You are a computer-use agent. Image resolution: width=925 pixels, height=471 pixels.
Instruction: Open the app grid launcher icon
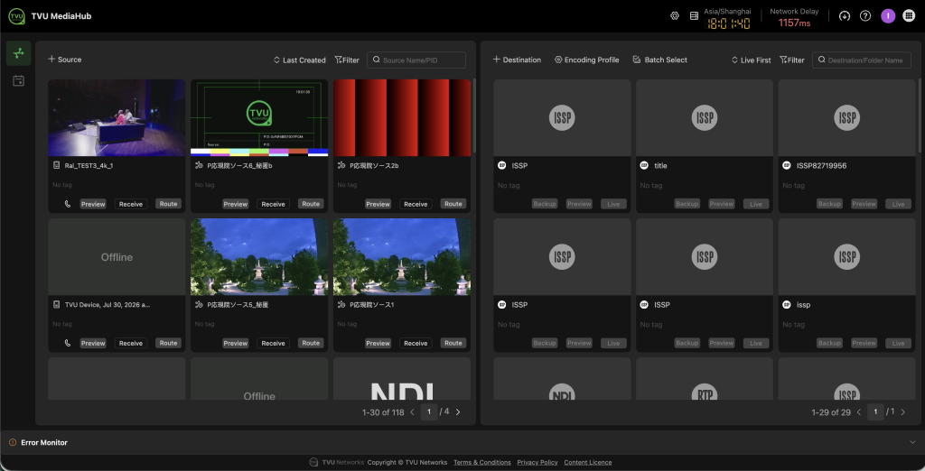909,16
